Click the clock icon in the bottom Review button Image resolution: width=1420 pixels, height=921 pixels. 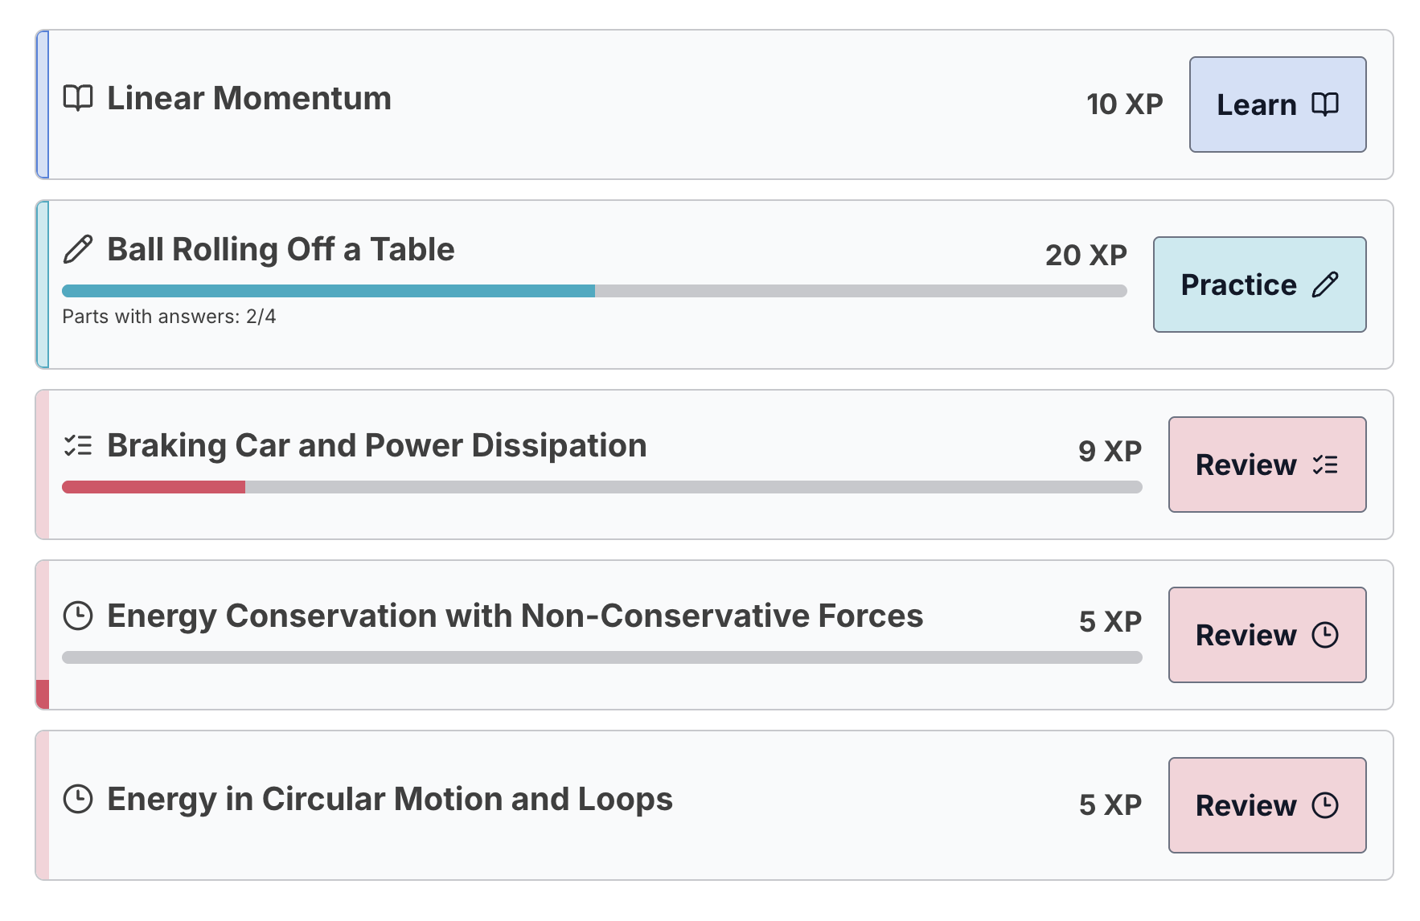[1327, 805]
